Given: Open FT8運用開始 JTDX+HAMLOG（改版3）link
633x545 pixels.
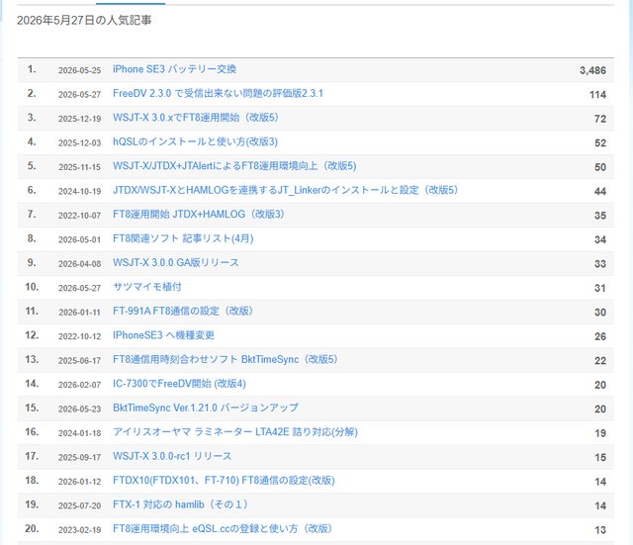Looking at the screenshot, I should click(x=199, y=215).
